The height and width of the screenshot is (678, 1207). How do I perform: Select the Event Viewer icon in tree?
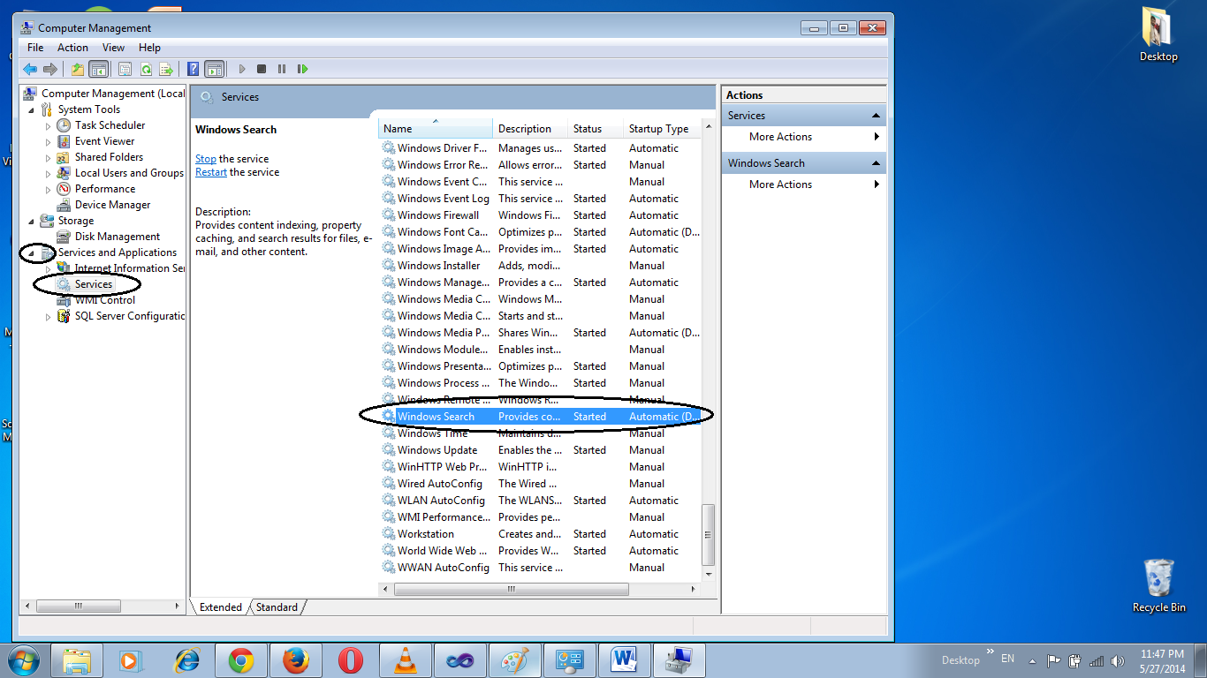[x=64, y=141]
